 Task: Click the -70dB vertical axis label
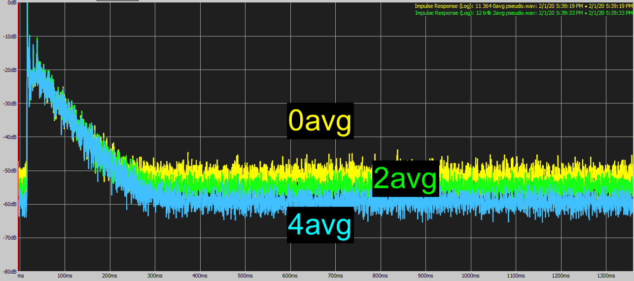pyautogui.click(x=10, y=238)
